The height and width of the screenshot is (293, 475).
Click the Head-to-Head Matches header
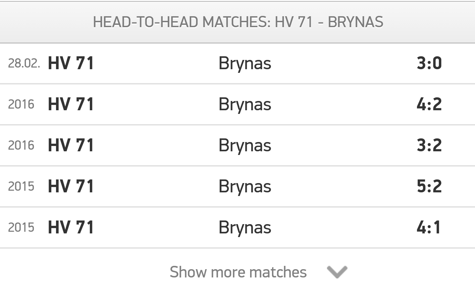coord(238,22)
